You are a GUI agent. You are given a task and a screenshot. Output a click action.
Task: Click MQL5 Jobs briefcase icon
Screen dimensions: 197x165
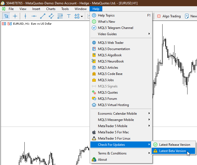[x=94, y=80]
